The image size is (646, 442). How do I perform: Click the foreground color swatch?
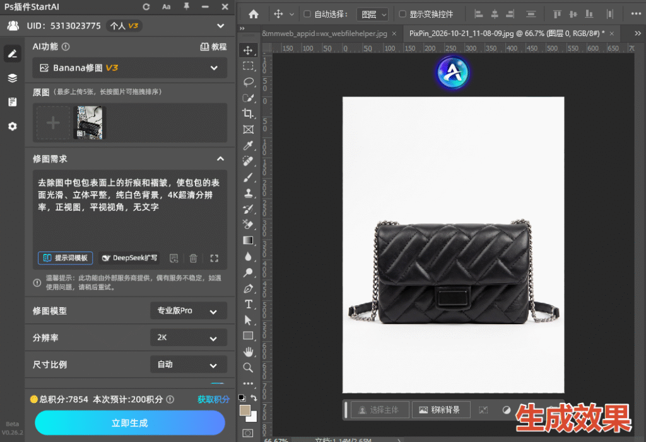tap(245, 410)
